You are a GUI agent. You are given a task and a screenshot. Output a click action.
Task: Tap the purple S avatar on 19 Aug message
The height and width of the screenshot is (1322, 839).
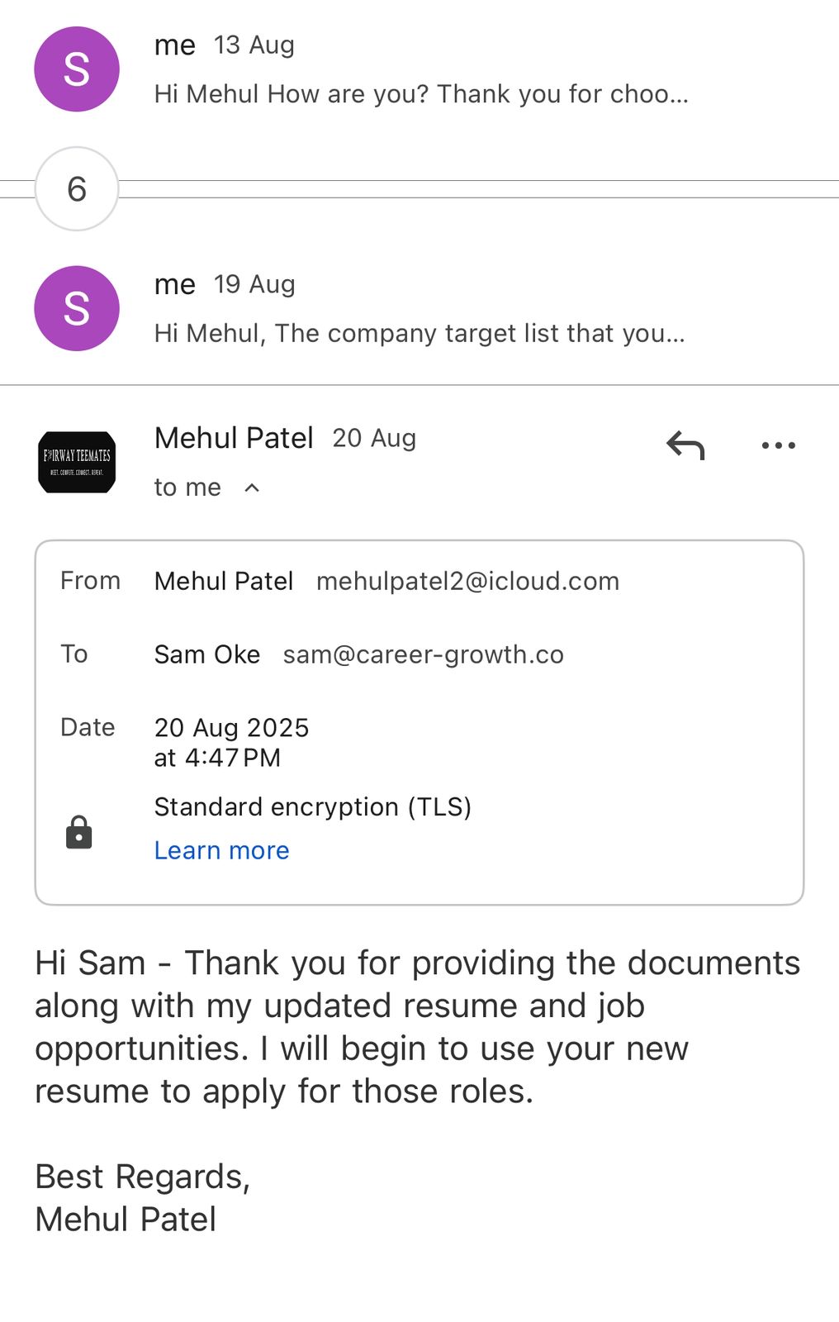click(x=77, y=308)
